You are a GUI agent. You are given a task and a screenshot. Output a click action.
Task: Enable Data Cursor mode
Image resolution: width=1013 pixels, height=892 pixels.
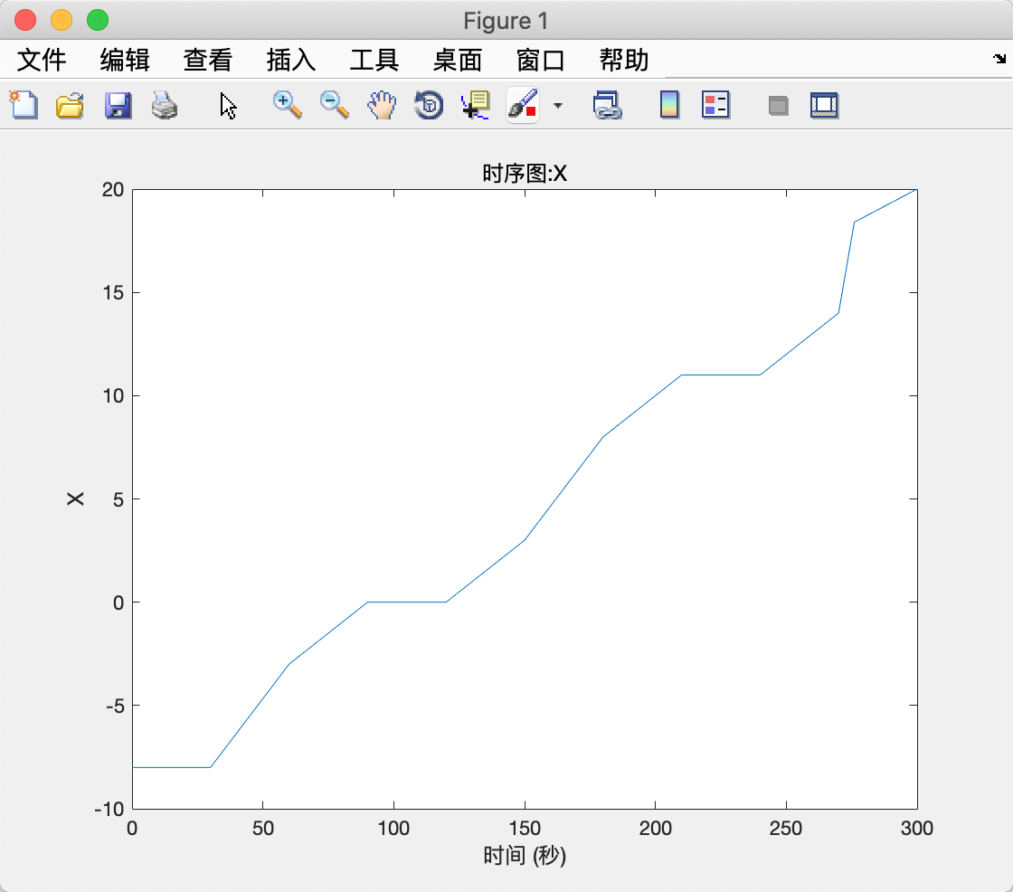point(475,105)
